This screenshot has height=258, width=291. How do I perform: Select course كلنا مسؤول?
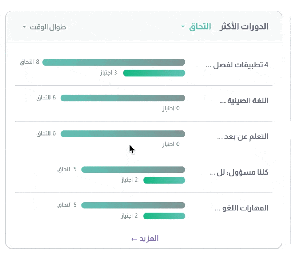(239, 172)
